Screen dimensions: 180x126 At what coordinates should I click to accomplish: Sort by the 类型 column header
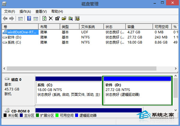(70, 27)
